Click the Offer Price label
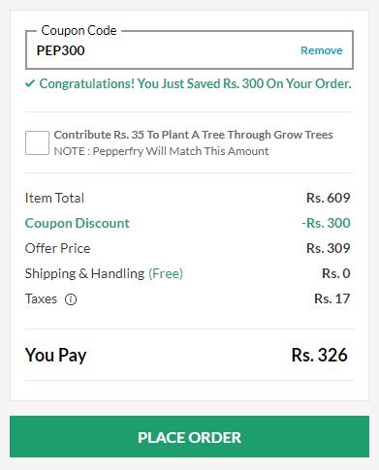 click(57, 248)
